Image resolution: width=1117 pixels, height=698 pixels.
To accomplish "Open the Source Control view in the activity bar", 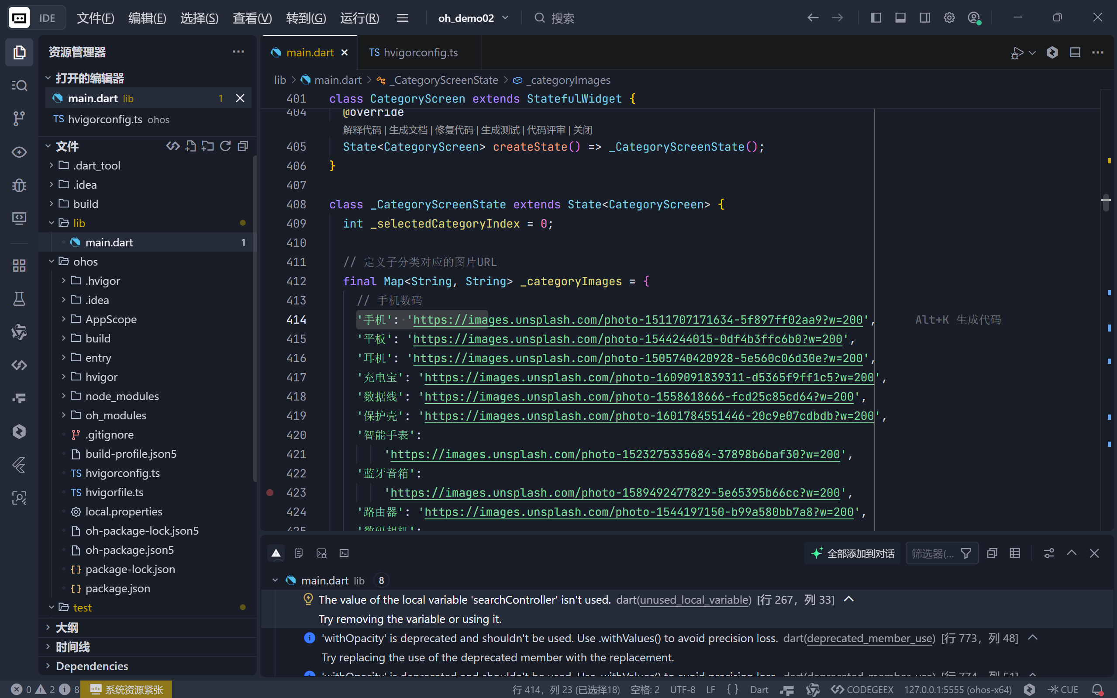I will (19, 118).
